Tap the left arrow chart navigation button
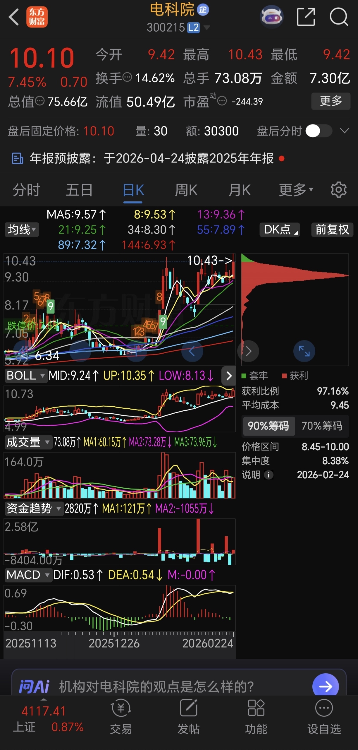Image resolution: width=358 pixels, height=750 pixels. 192,351
